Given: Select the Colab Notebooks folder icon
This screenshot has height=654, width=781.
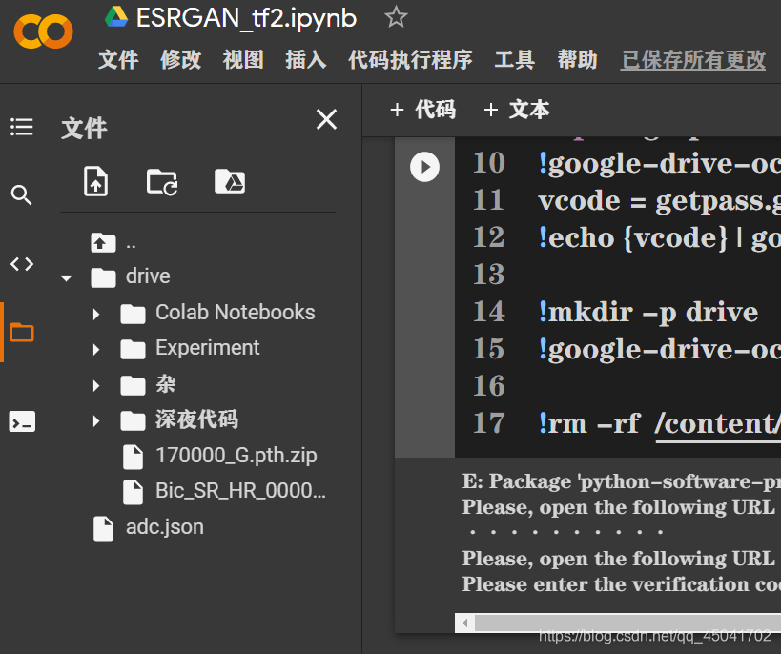Looking at the screenshot, I should [x=133, y=314].
